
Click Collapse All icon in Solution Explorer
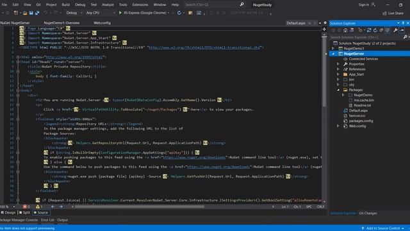coord(381,30)
